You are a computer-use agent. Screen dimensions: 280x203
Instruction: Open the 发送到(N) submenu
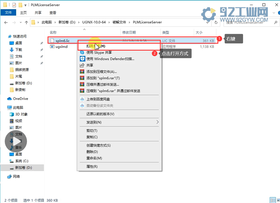point(119,122)
